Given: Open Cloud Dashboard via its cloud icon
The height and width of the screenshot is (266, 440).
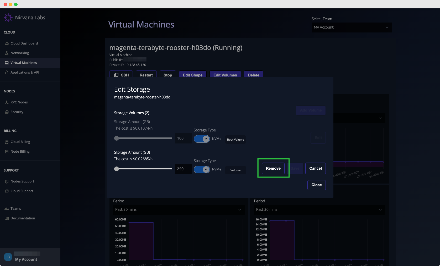Looking at the screenshot, I should coord(7,43).
